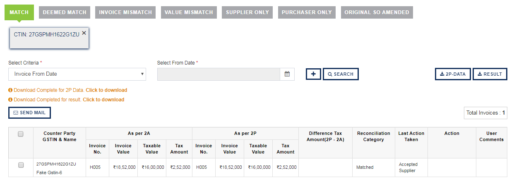Click to download result link
This screenshot has height=187, width=514.
pos(103,100)
